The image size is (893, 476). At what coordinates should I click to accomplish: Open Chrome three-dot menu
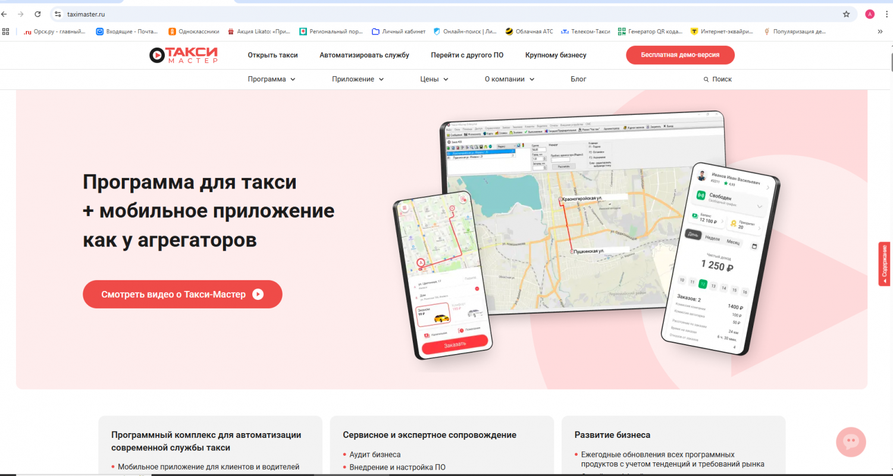point(887,14)
